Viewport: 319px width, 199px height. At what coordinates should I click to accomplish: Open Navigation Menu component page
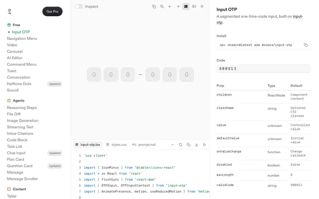22,38
